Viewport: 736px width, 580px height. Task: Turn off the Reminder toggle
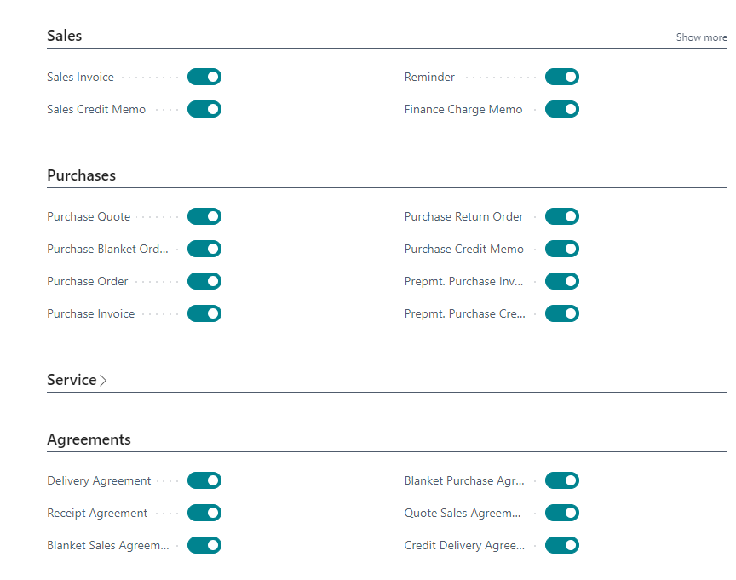click(x=562, y=77)
